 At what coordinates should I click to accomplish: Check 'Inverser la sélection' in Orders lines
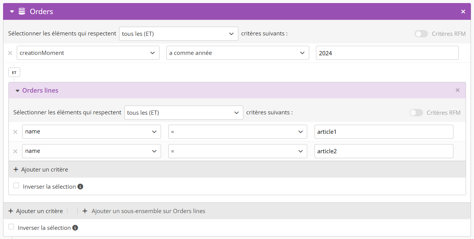click(16, 186)
